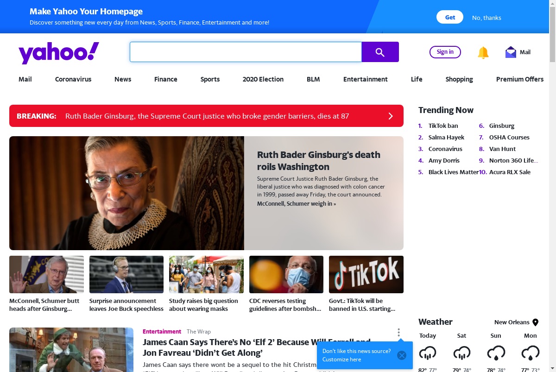Dismiss banner with No, thanks

click(486, 18)
